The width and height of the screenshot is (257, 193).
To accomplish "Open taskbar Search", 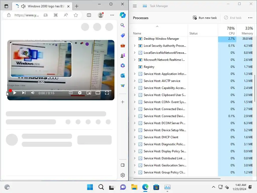I will click(101, 187).
